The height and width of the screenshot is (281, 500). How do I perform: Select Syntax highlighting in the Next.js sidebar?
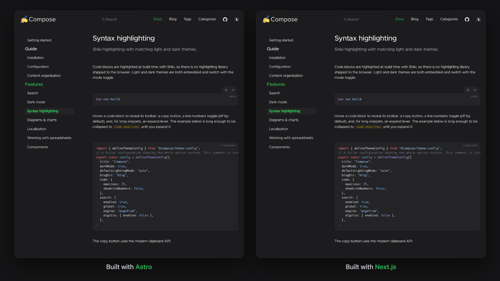(x=292, y=111)
